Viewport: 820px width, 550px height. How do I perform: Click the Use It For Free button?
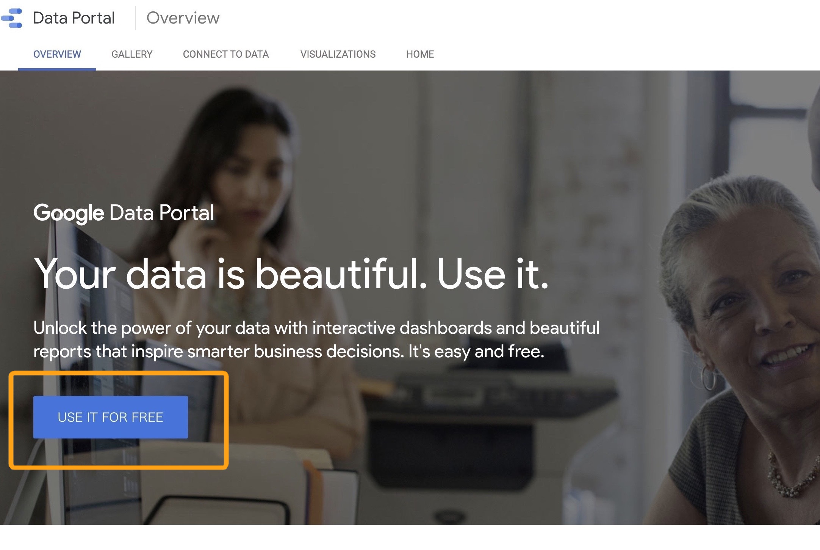click(111, 417)
